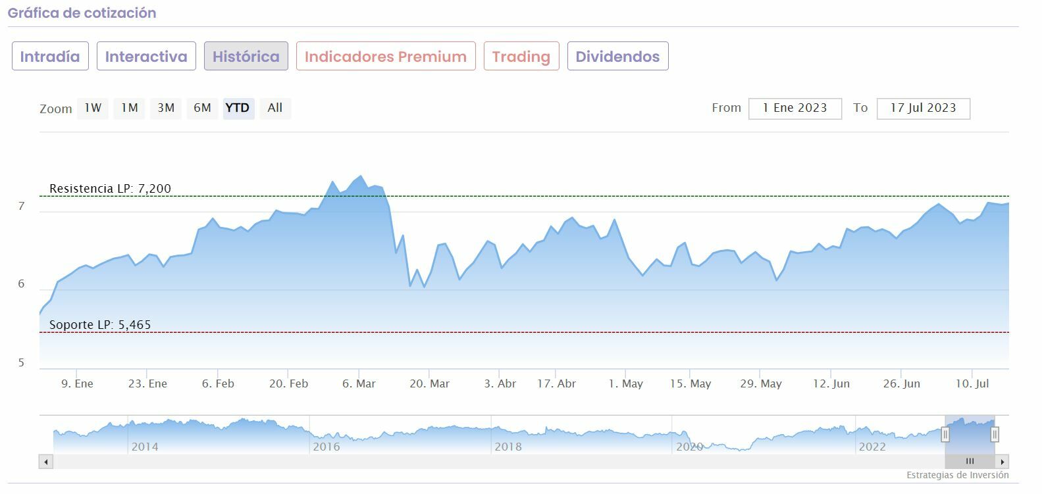1042x494 pixels.
Task: Open the Interactiva chart tab
Action: coord(146,57)
